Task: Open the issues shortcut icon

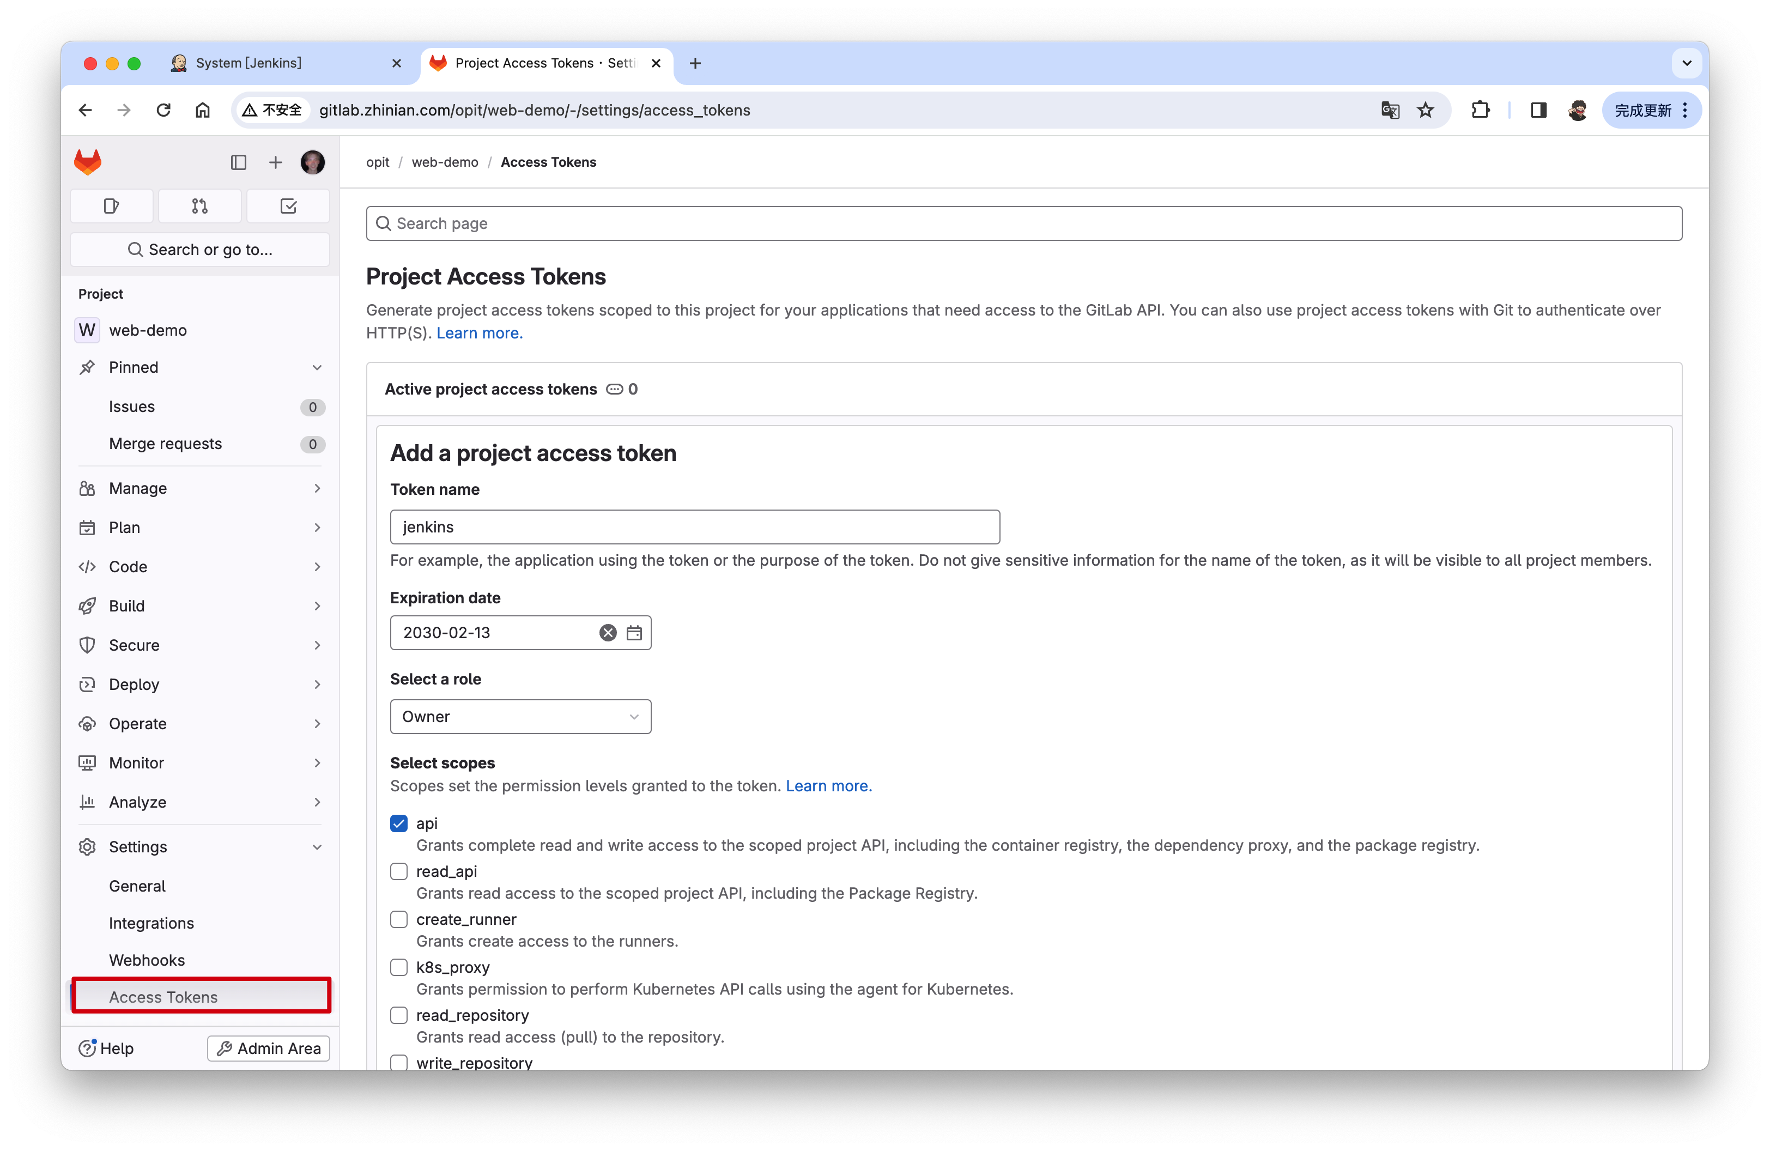Action: tap(112, 206)
